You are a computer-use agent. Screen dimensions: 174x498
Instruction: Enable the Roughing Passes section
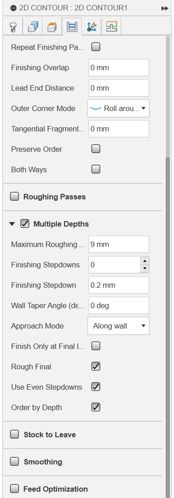pyautogui.click(x=14, y=197)
